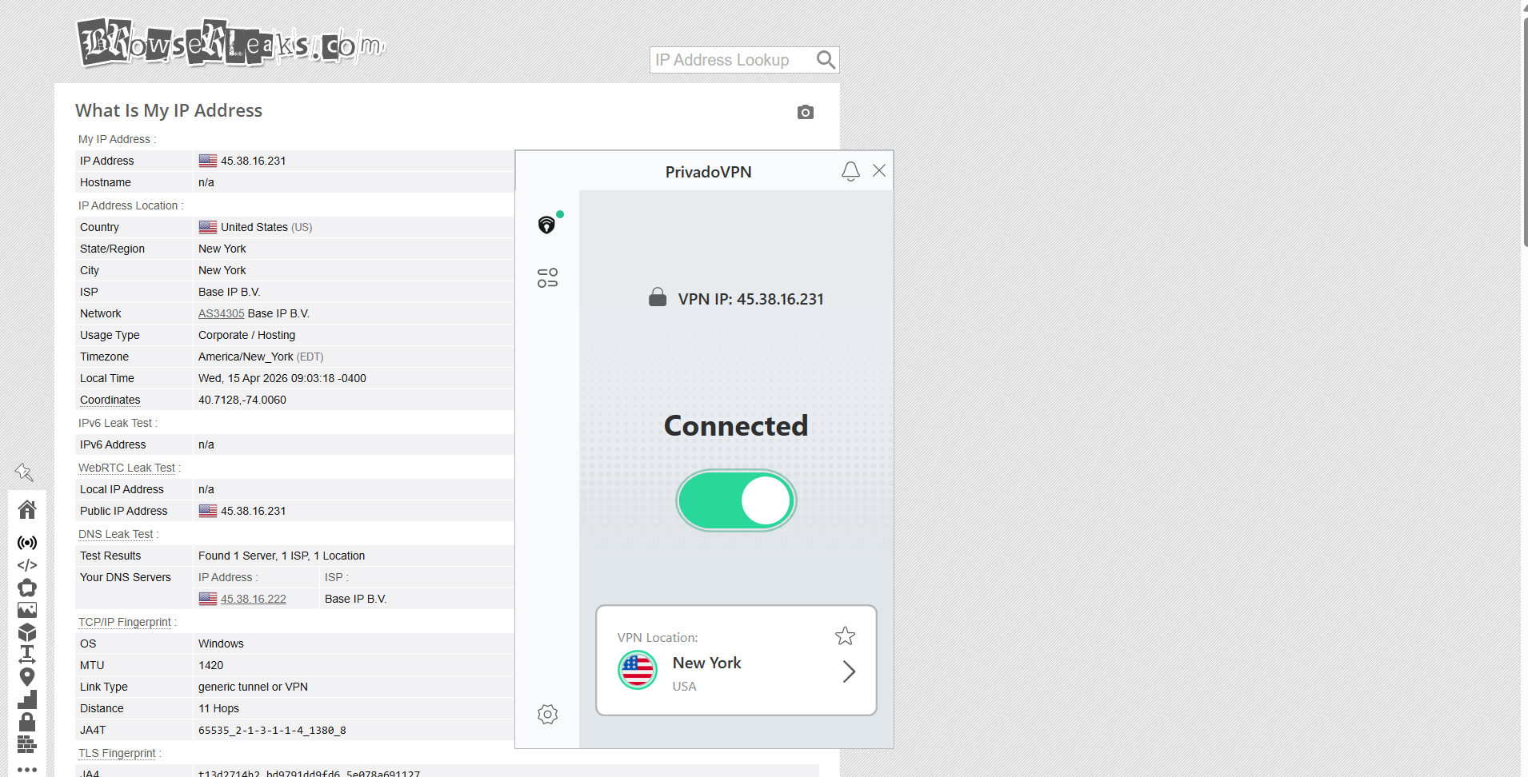Open the brick wall icon in sidebar

[x=27, y=744]
